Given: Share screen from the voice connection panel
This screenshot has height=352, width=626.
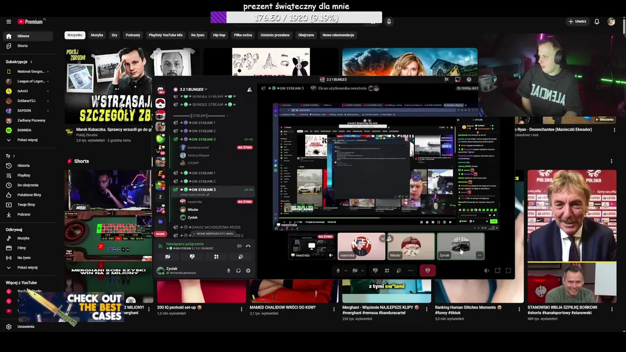Looking at the screenshot, I should pos(192,257).
